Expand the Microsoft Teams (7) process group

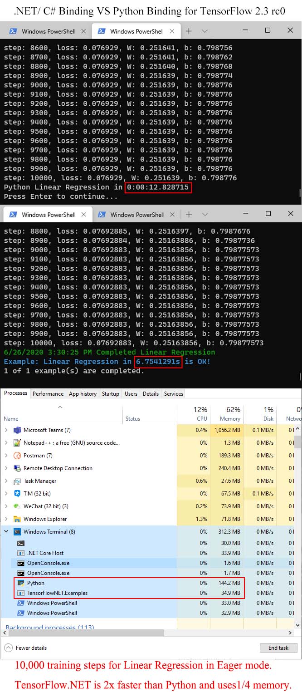click(6, 430)
